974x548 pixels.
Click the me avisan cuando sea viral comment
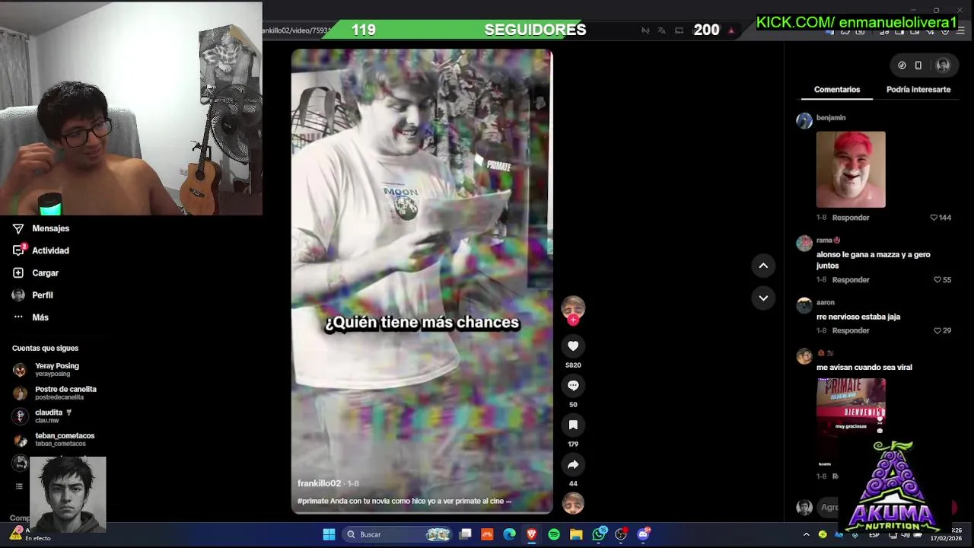pos(864,368)
